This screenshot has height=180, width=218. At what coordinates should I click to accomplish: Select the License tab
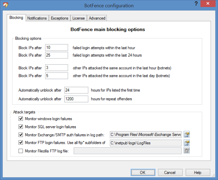point(78,18)
